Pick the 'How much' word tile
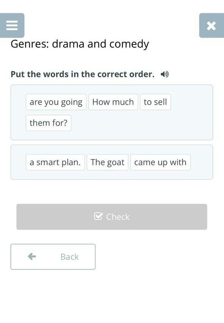This screenshot has width=224, height=323. [x=113, y=102]
